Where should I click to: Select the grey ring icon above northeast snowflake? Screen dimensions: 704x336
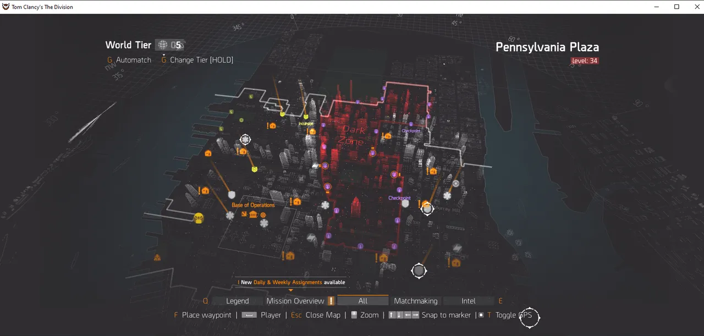tap(455, 183)
